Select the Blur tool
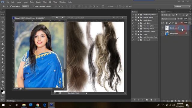 [3, 59]
